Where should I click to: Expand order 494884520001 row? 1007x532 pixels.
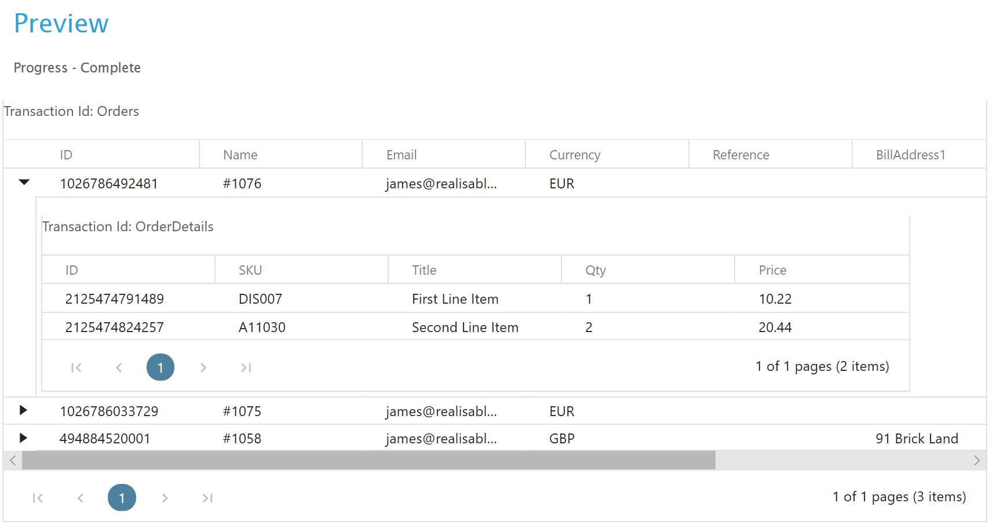(23, 438)
